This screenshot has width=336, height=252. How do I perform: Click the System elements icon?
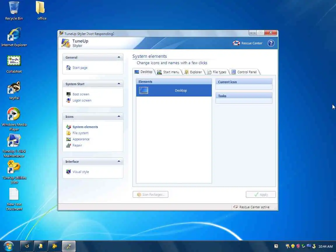(68, 127)
